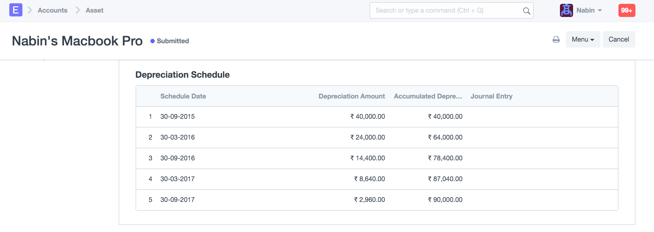Click the ₹ 87,040.00 accumulated depreciation cell
The image size is (654, 232).
[x=445, y=179]
